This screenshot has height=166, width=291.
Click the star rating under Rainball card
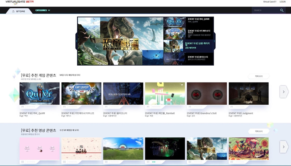coord(156,107)
